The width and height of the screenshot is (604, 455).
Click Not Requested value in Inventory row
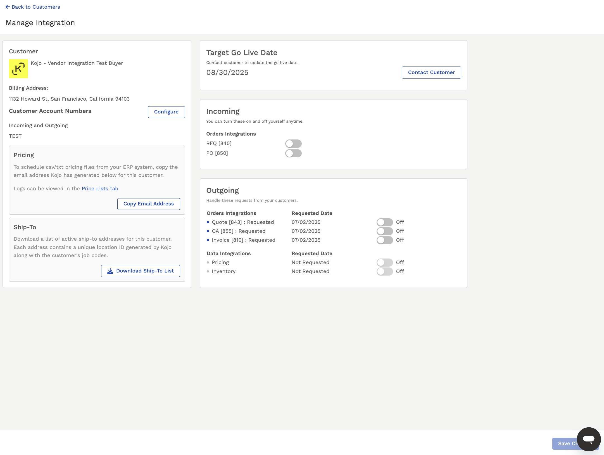pos(310,271)
